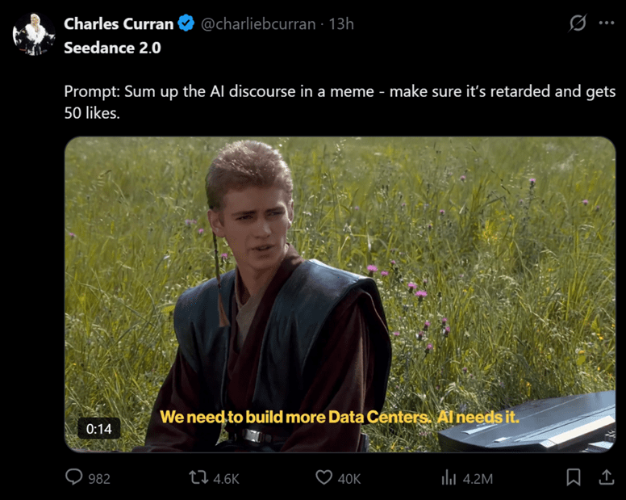Click the 4.2M views count
The height and width of the screenshot is (500, 626).
(478, 479)
